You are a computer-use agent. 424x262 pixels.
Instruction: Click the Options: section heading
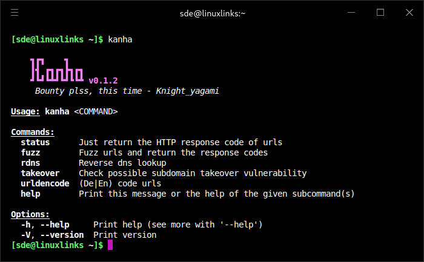coord(30,214)
